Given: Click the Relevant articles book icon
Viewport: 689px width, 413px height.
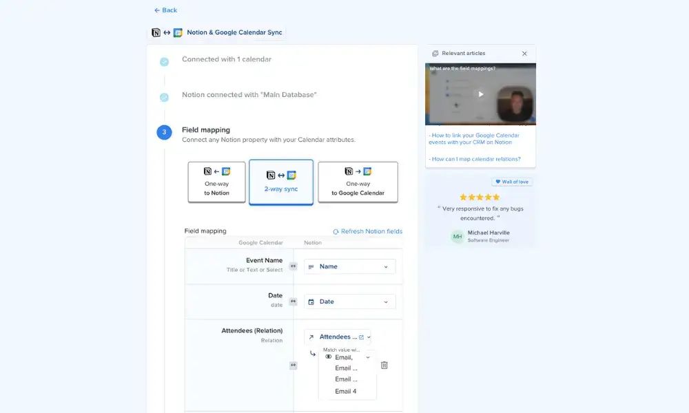Looking at the screenshot, I should (x=435, y=54).
